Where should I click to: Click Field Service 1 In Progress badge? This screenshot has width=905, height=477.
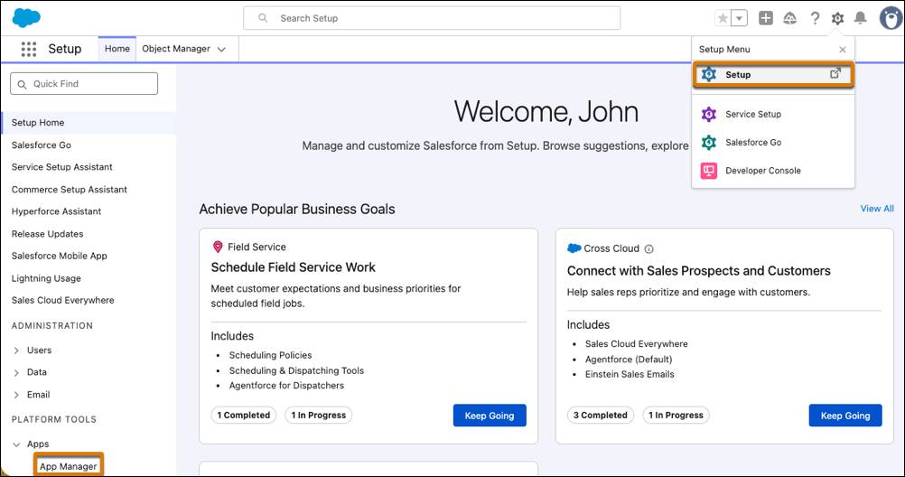click(319, 416)
